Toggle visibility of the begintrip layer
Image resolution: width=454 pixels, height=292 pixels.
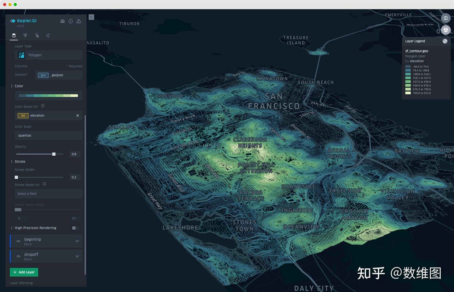pos(18,241)
